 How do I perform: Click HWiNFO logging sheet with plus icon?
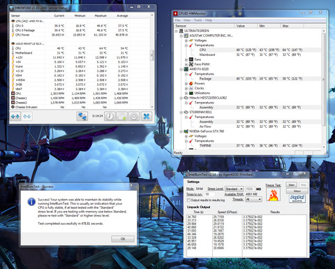pos(122,116)
